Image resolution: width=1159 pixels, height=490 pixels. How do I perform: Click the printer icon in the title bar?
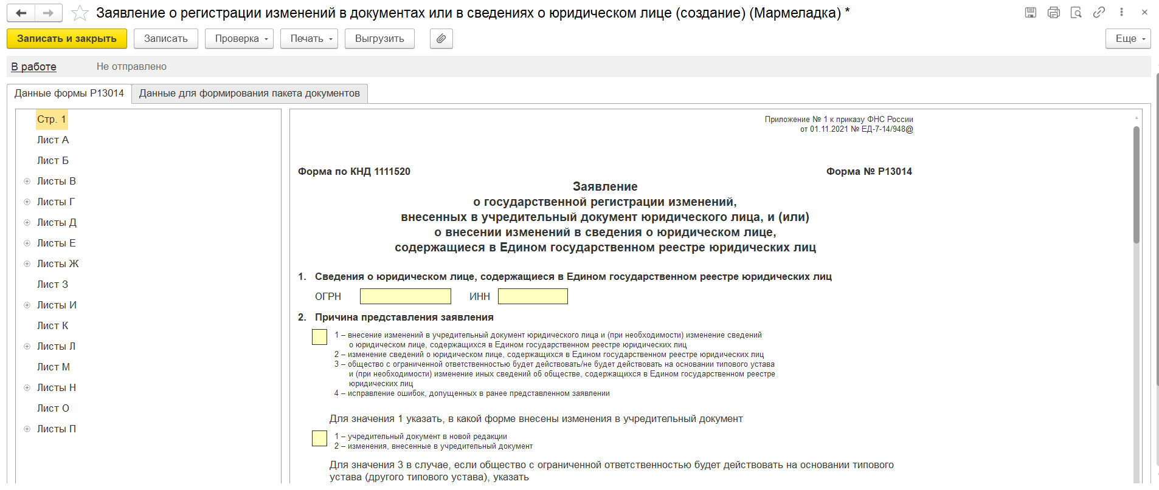coord(1054,12)
